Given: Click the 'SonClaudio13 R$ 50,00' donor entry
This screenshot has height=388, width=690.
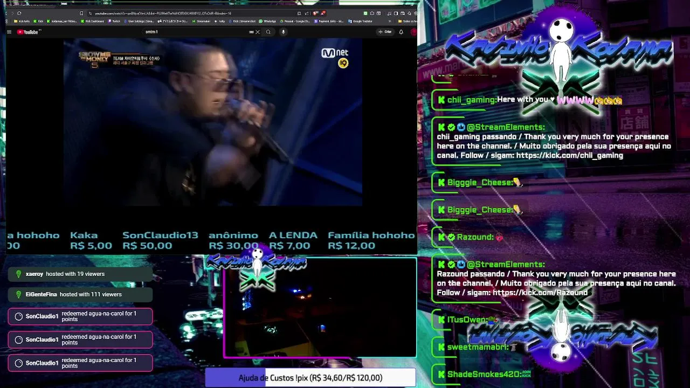Looking at the screenshot, I should pyautogui.click(x=160, y=240).
